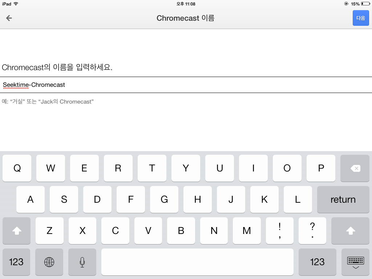Tap the battery 15% indicator
Image resolution: width=372 pixels, height=279 pixels.
pyautogui.click(x=360, y=4)
